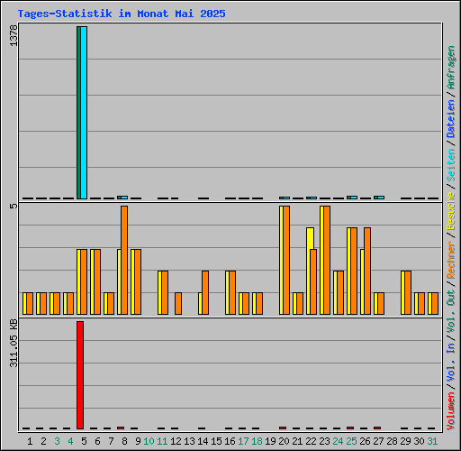Click the tall red Volumen bar for day 5
This screenshot has width=461, height=451.
(x=80, y=375)
